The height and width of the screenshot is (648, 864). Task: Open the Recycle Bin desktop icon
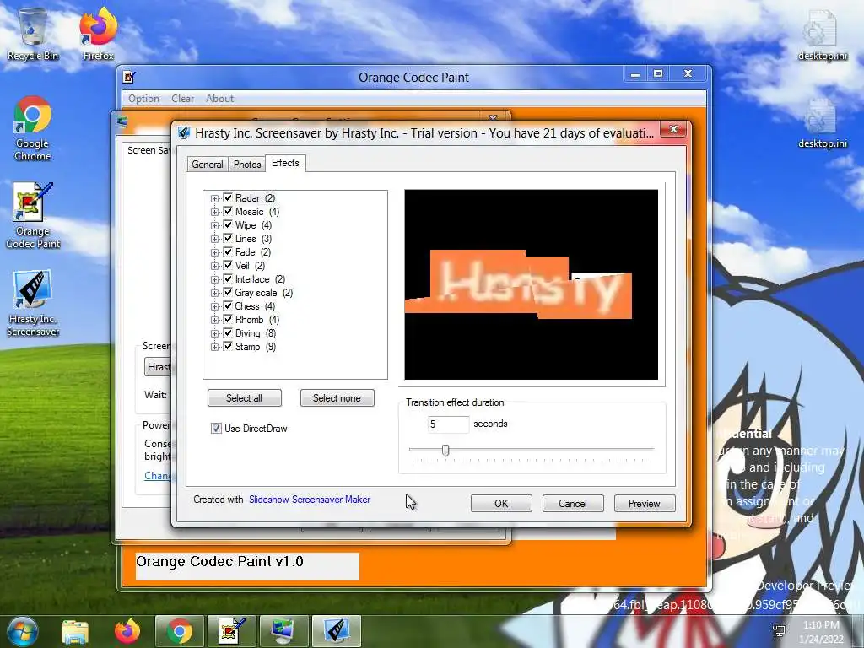(x=33, y=34)
